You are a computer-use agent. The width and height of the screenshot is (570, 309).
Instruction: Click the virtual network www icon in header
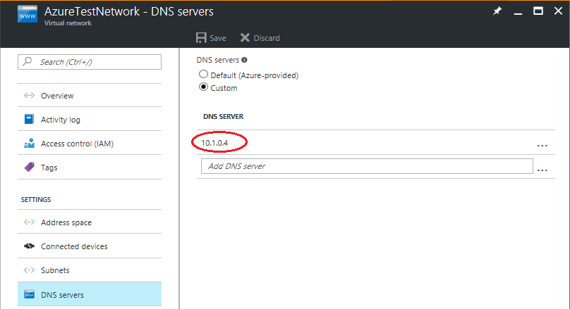(28, 15)
